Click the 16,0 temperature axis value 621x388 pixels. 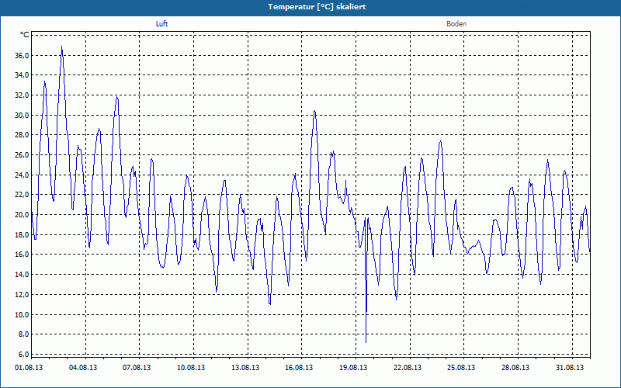coord(23,255)
